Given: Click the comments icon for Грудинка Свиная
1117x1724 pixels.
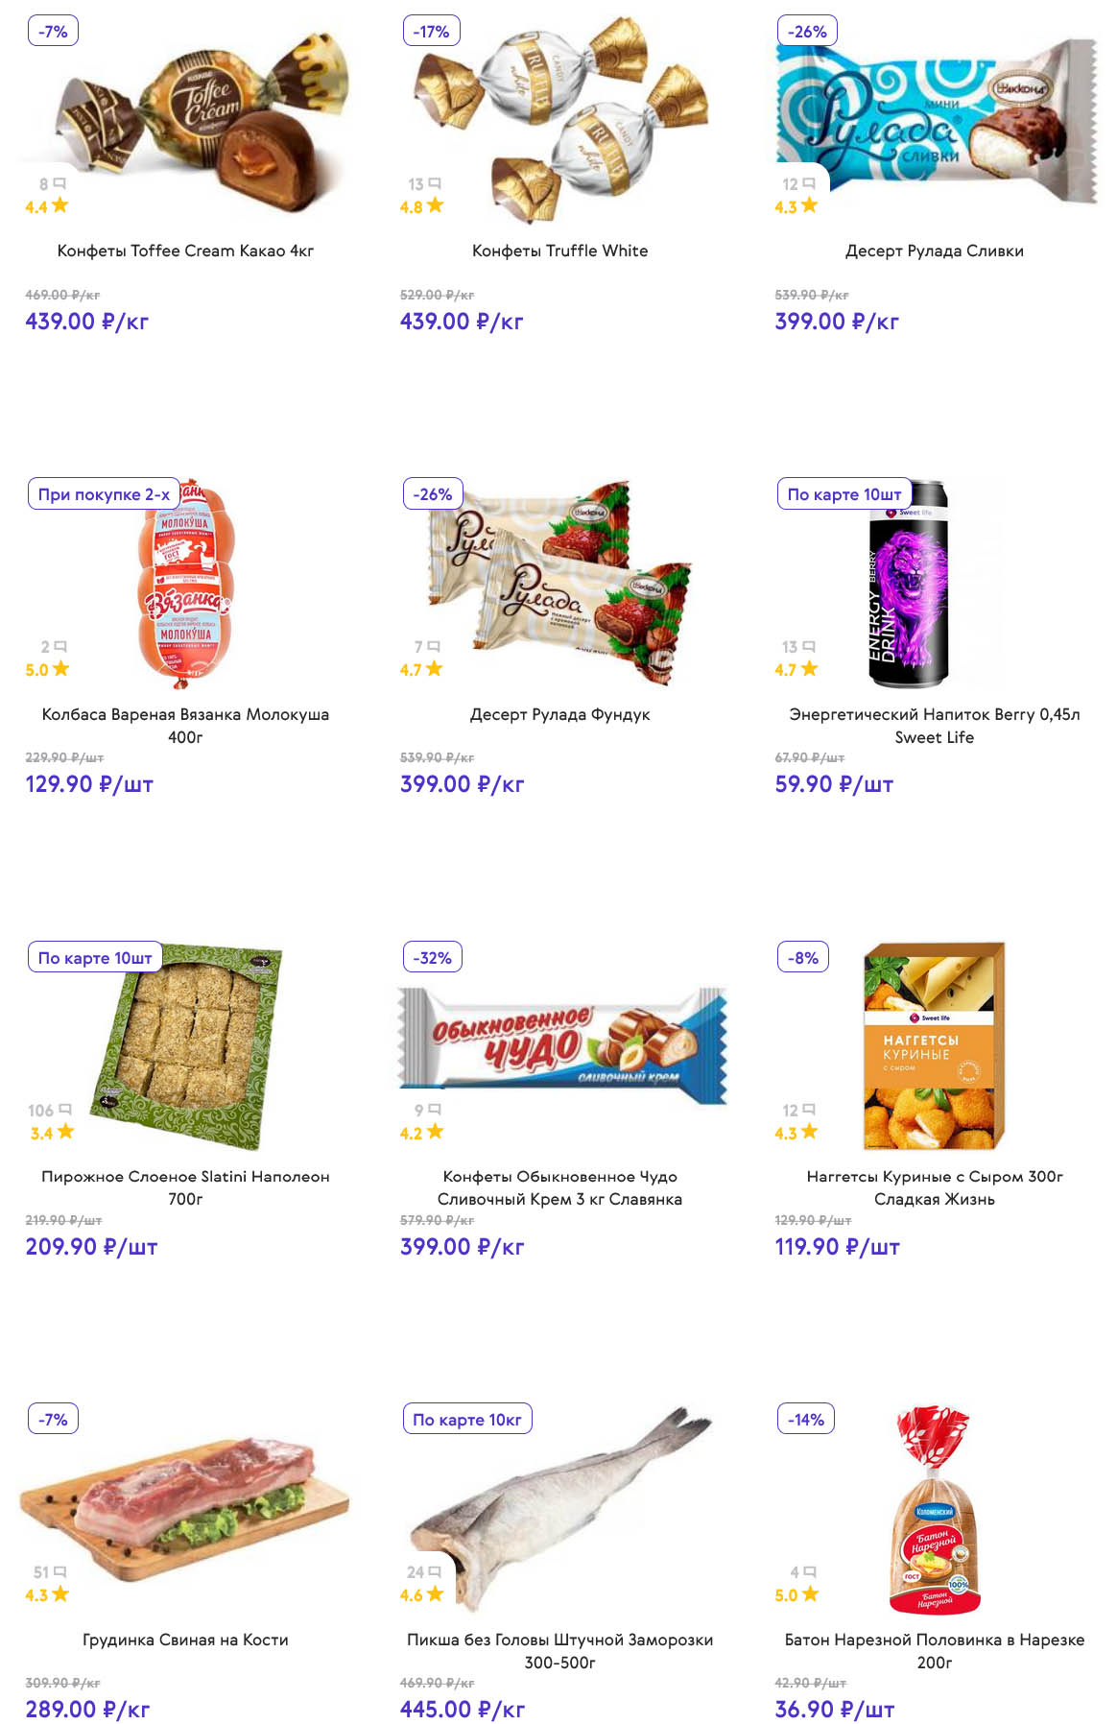Looking at the screenshot, I should coord(60,1572).
